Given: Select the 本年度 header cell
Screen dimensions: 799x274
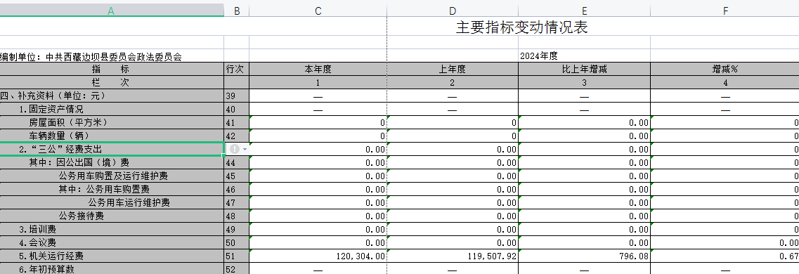Looking at the screenshot, I should pyautogui.click(x=318, y=70).
